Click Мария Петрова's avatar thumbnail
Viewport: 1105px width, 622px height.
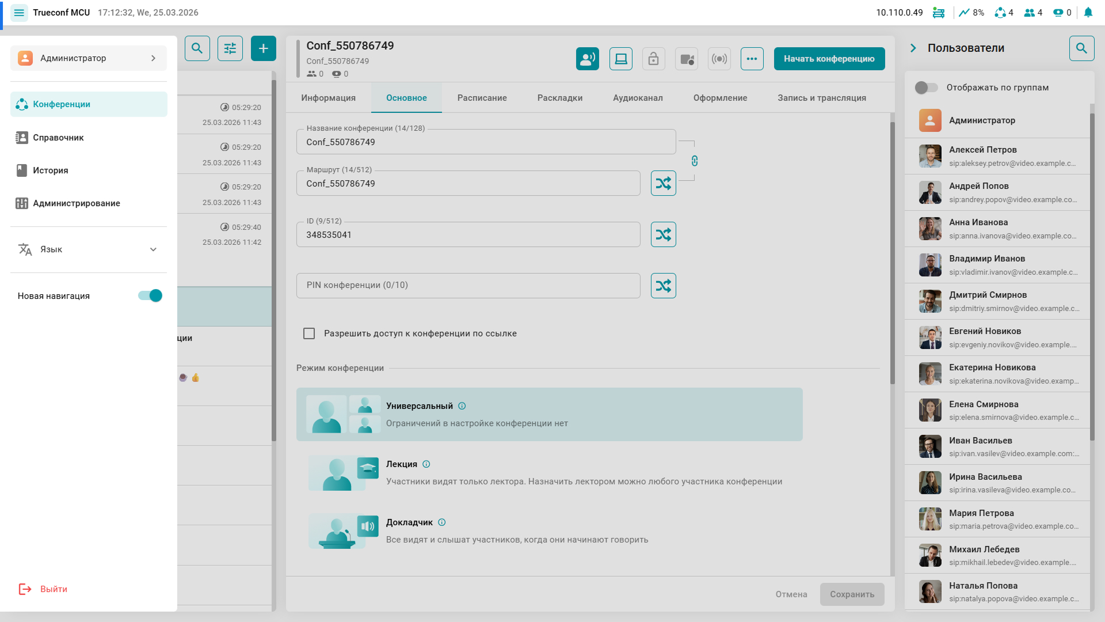click(930, 519)
